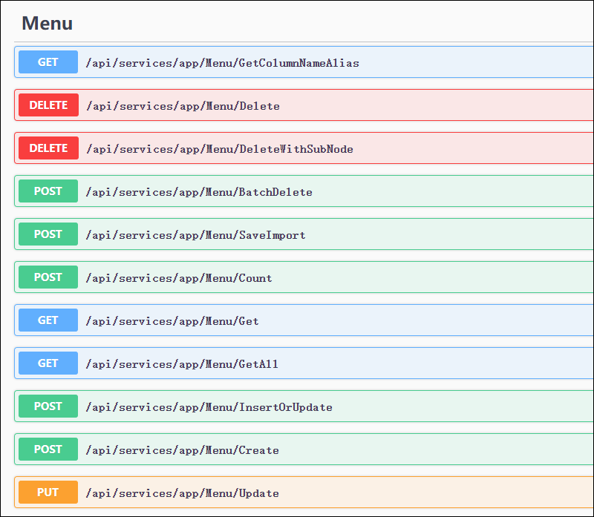The width and height of the screenshot is (594, 517).
Task: Open the /api/services/app/Menu/Create path
Action: pyautogui.click(x=182, y=450)
